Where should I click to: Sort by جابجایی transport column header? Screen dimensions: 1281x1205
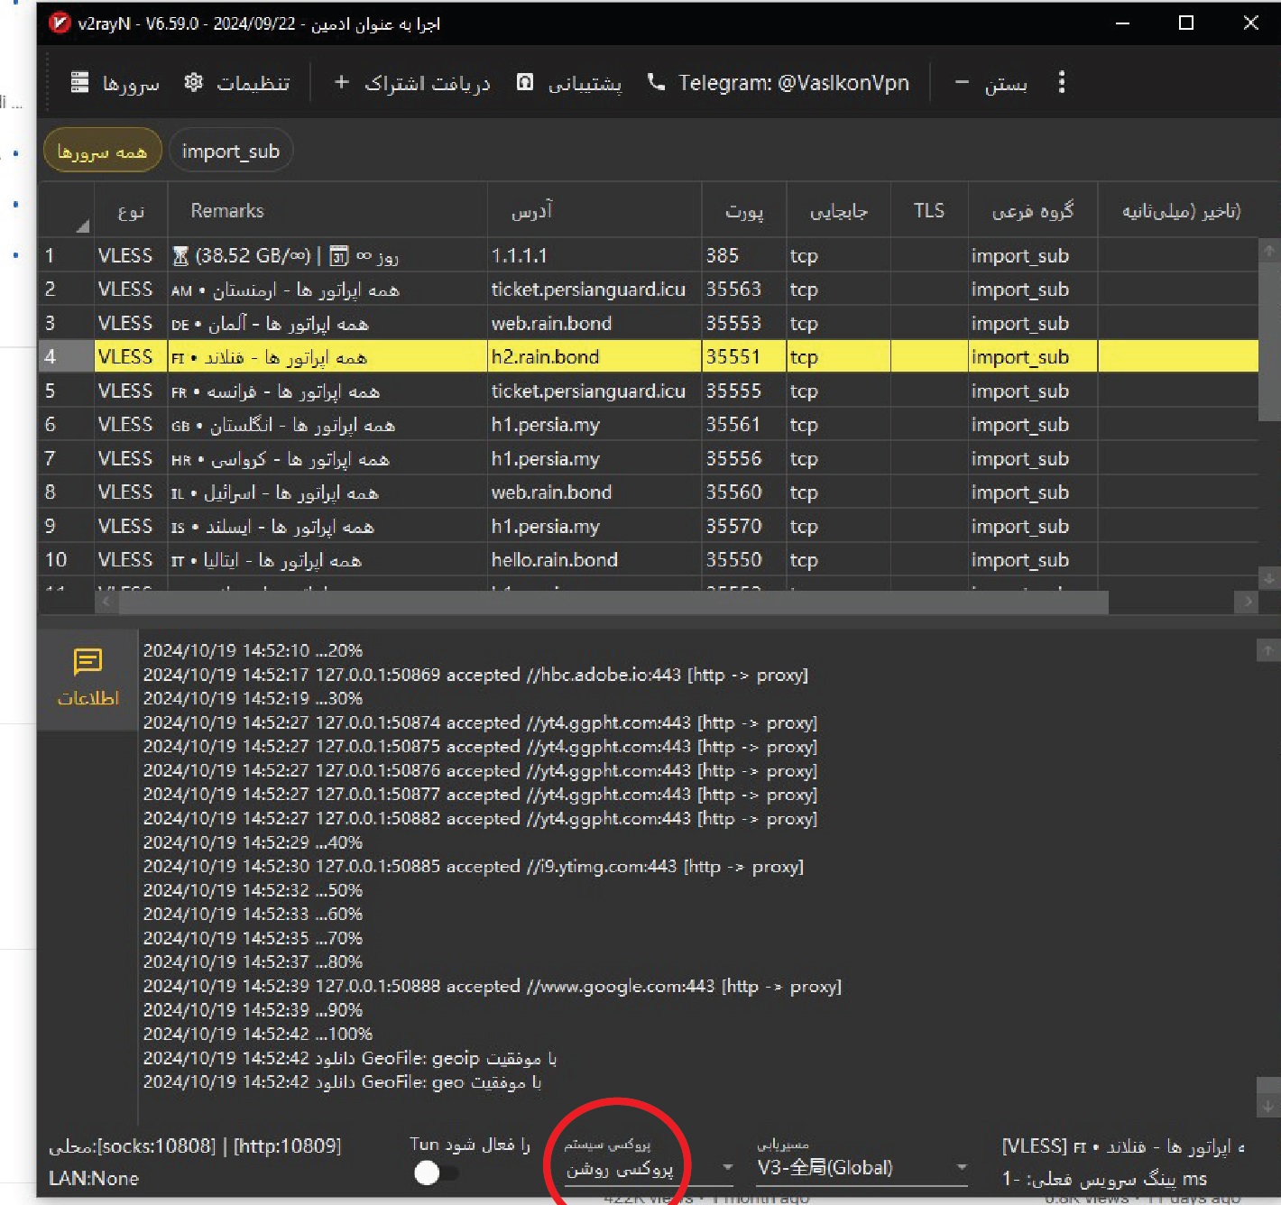click(x=838, y=211)
